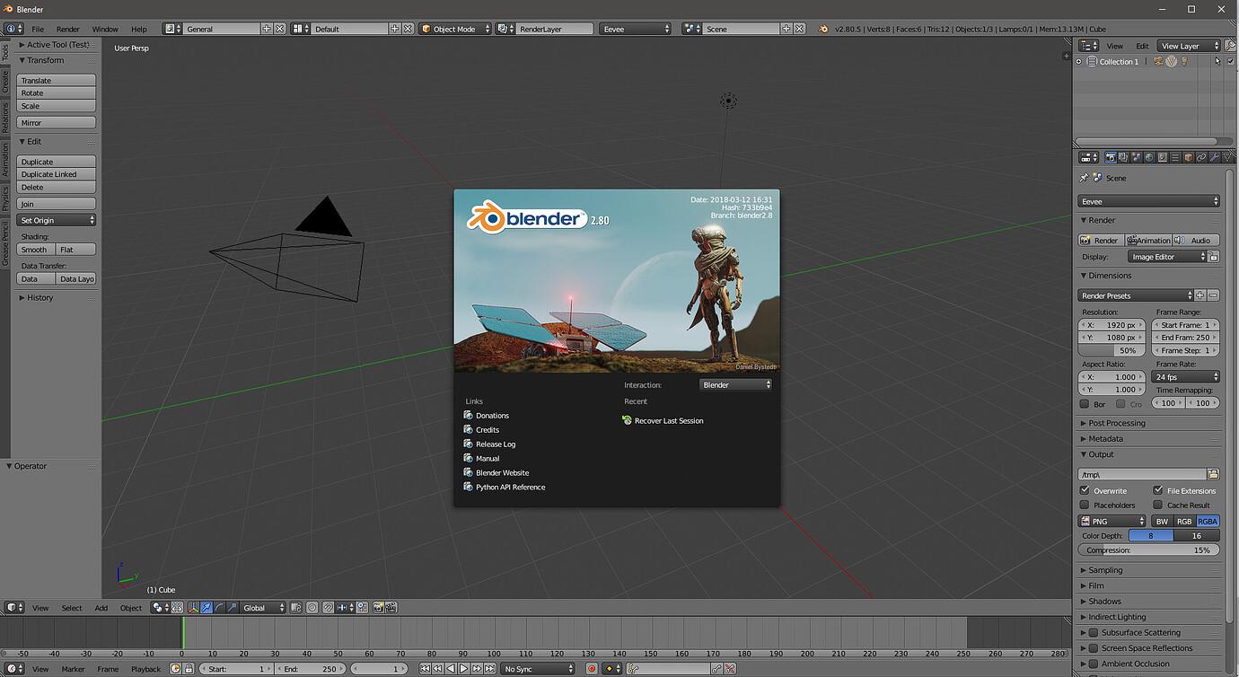The height and width of the screenshot is (677, 1239).
Task: Toggle the scale manipulator icon
Action: coord(233,608)
